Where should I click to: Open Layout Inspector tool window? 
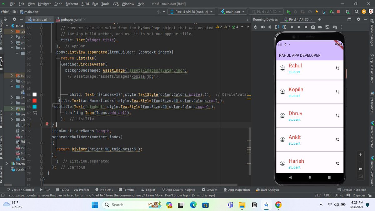point(352,189)
